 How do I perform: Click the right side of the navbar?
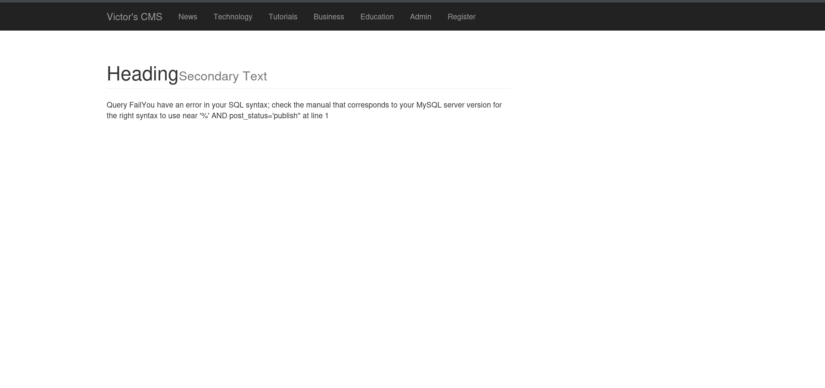(732, 17)
